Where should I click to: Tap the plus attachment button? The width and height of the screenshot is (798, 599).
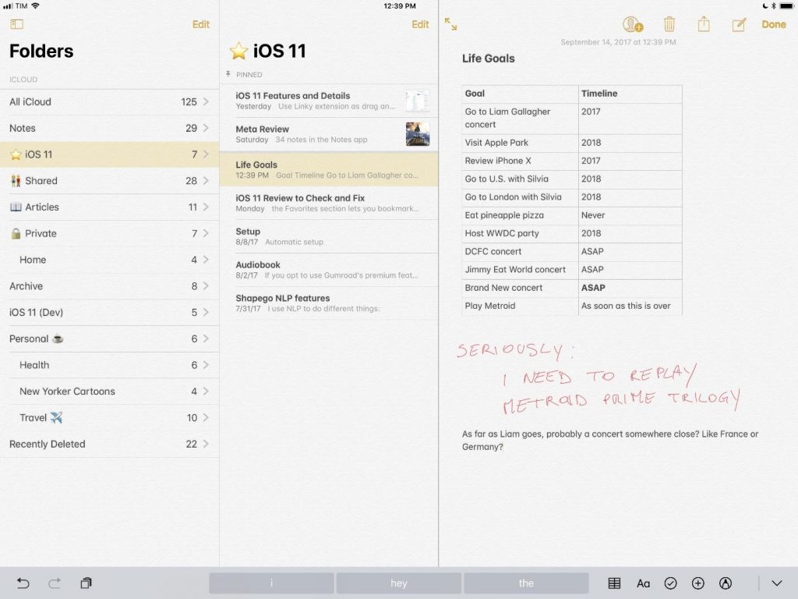click(698, 583)
